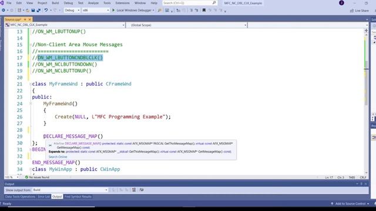Open the Debug menu

point(68,3)
